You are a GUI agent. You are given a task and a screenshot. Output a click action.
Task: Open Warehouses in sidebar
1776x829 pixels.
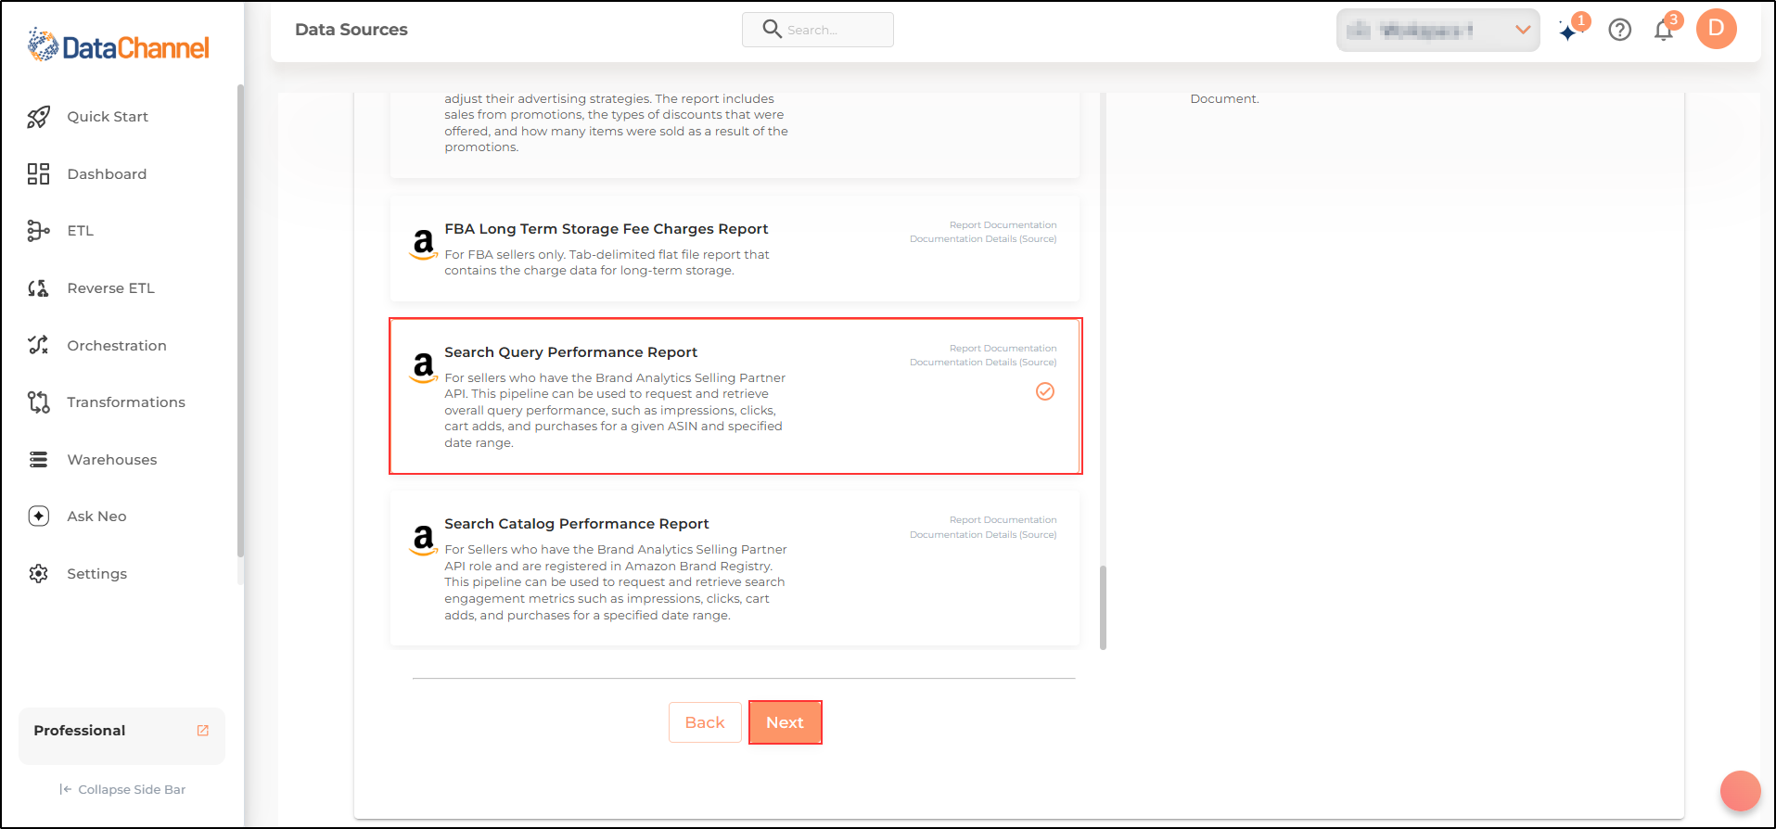point(112,460)
